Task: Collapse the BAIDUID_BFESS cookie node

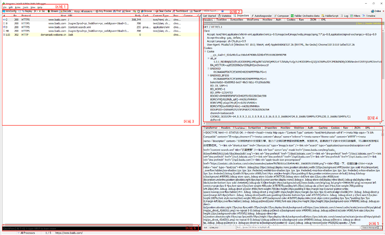Action: 208,76
